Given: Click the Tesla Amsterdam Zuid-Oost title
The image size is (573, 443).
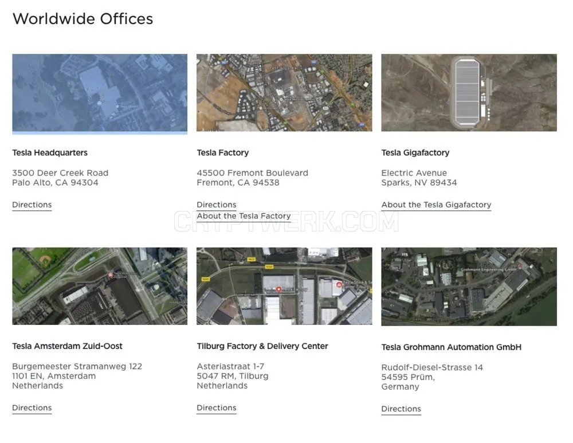Looking at the screenshot, I should click(x=67, y=346).
